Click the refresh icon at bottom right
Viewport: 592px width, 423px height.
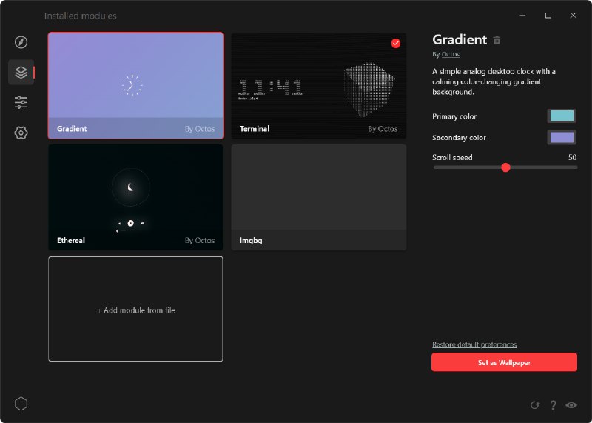(x=535, y=405)
